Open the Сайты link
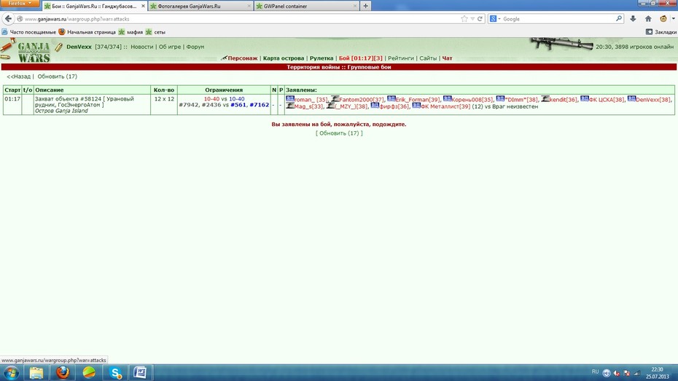The image size is (678, 381). coord(428,58)
